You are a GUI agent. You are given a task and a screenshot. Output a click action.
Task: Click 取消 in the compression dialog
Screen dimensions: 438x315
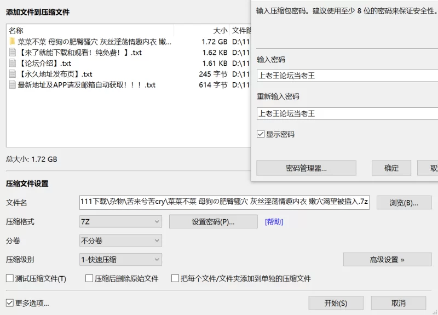399,303
